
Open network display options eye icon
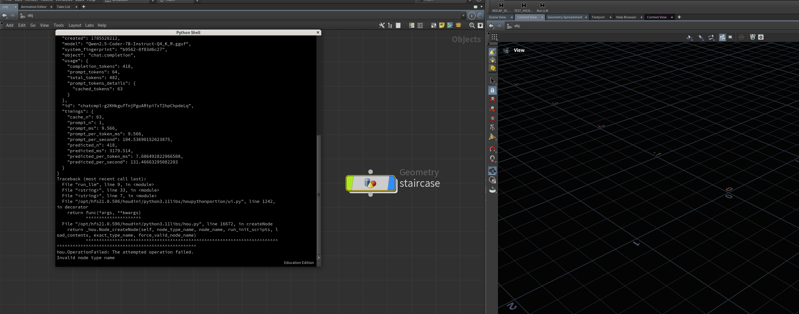(x=480, y=25)
